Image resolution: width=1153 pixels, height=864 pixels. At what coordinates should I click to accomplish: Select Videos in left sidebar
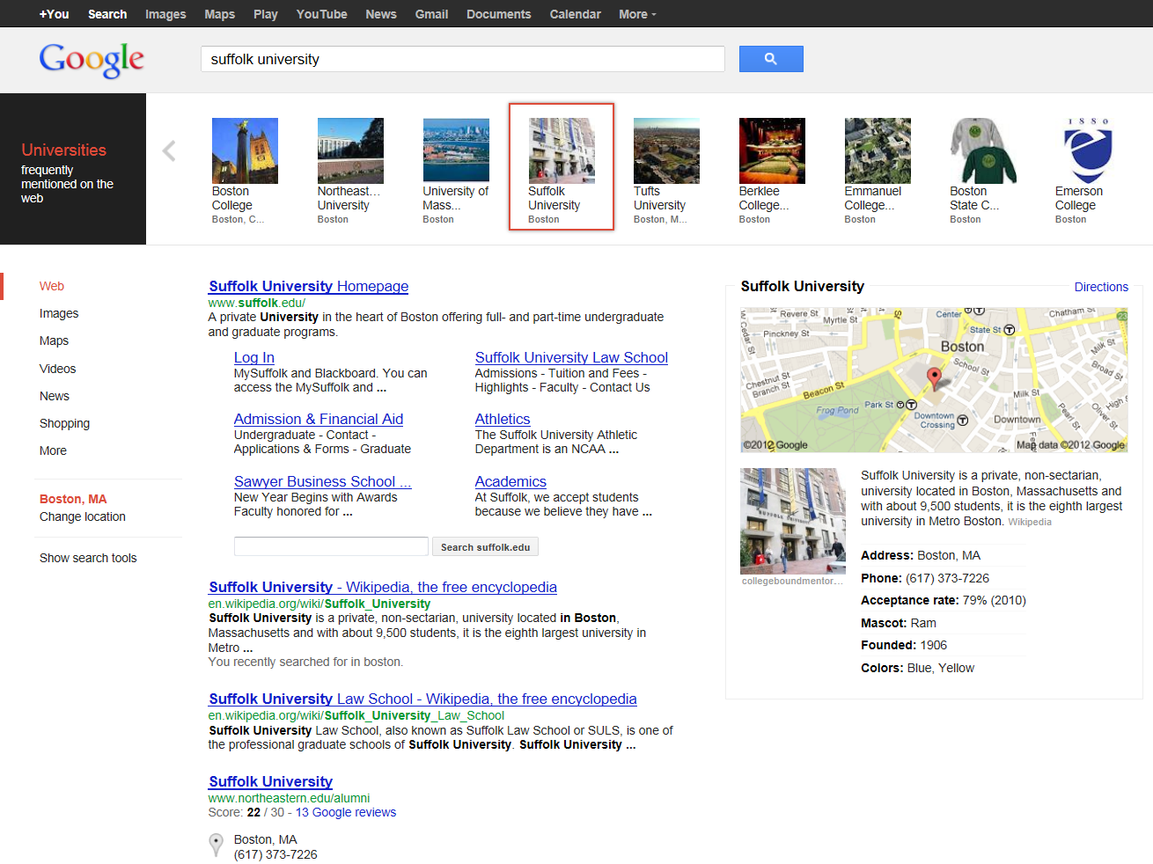click(x=57, y=369)
